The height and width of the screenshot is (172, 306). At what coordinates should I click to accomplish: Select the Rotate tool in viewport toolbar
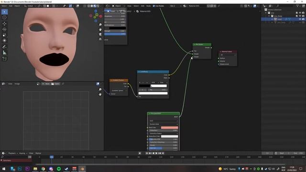click(x=4, y=30)
